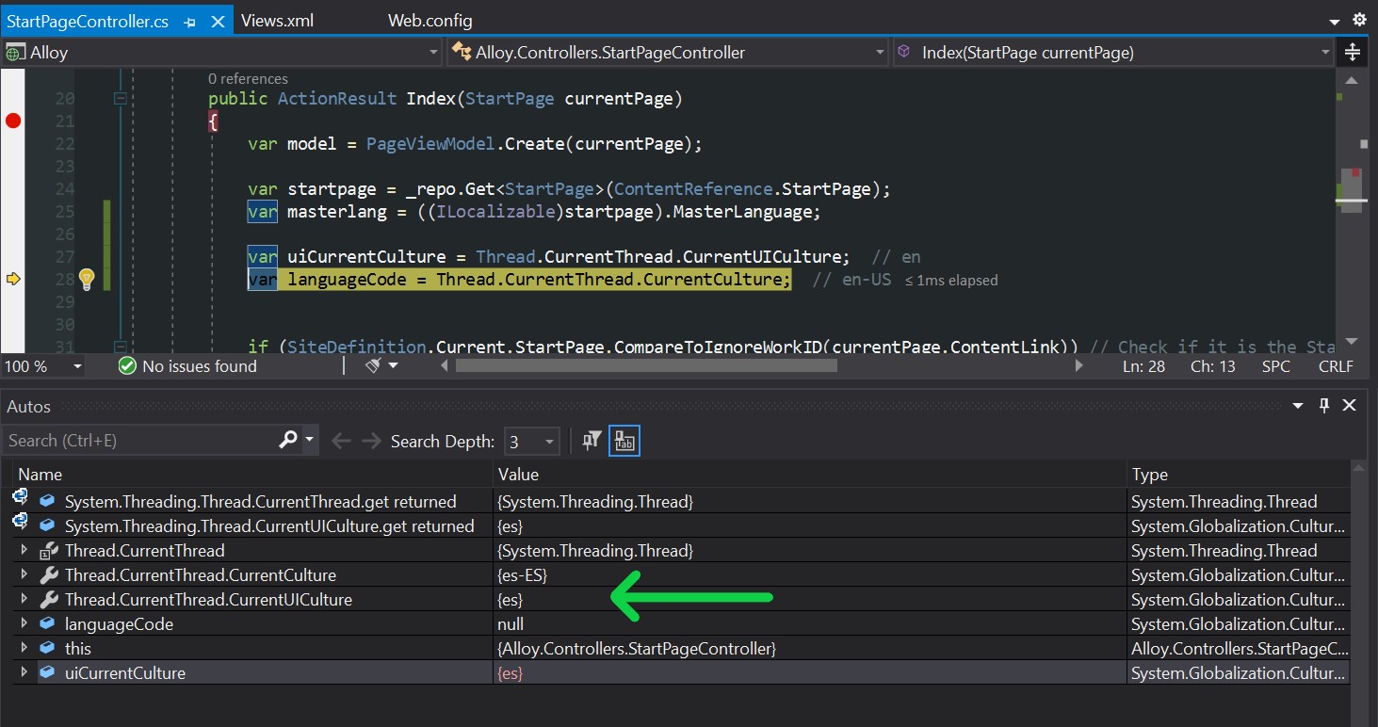The width and height of the screenshot is (1378, 727).
Task: Open the editor tab settings gear
Action: click(x=1359, y=20)
